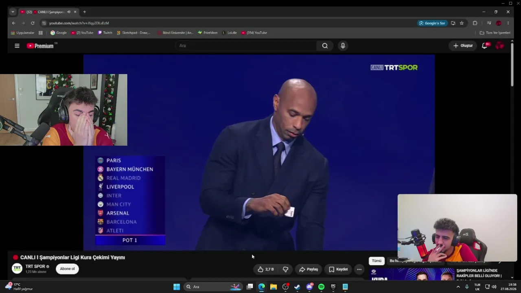Start voice search with the microphone icon
The image size is (521, 293).
343,46
